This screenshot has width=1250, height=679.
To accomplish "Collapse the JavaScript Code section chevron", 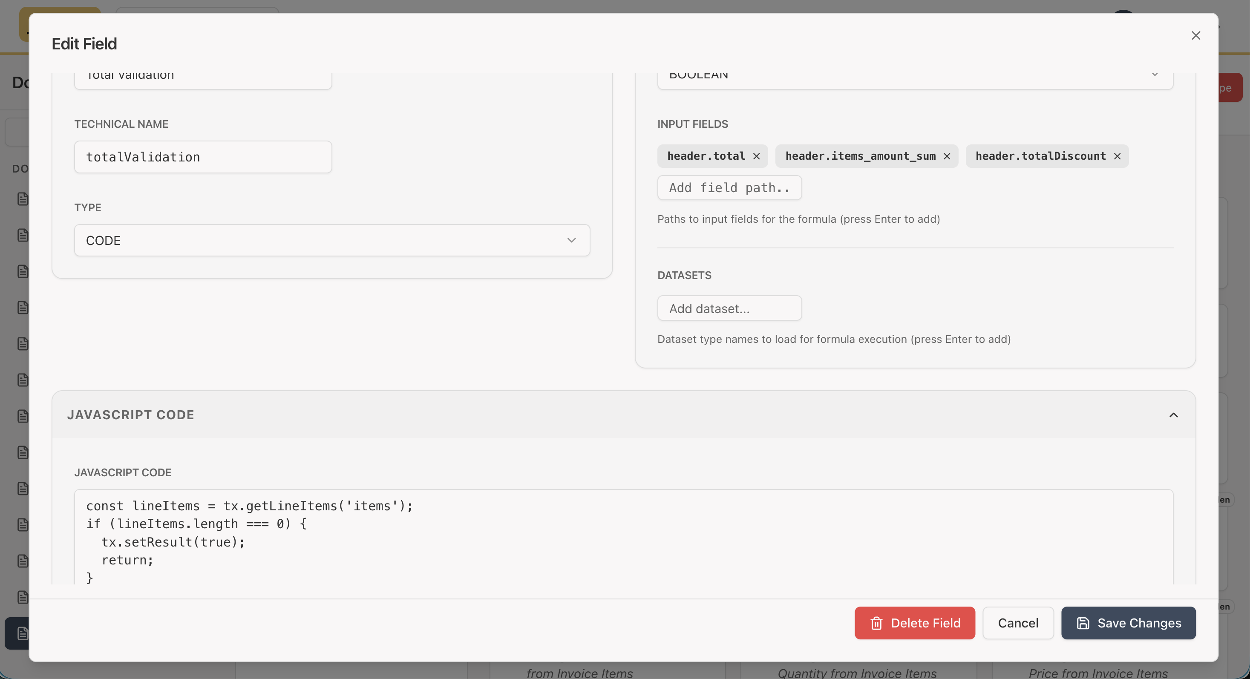I will 1173,415.
